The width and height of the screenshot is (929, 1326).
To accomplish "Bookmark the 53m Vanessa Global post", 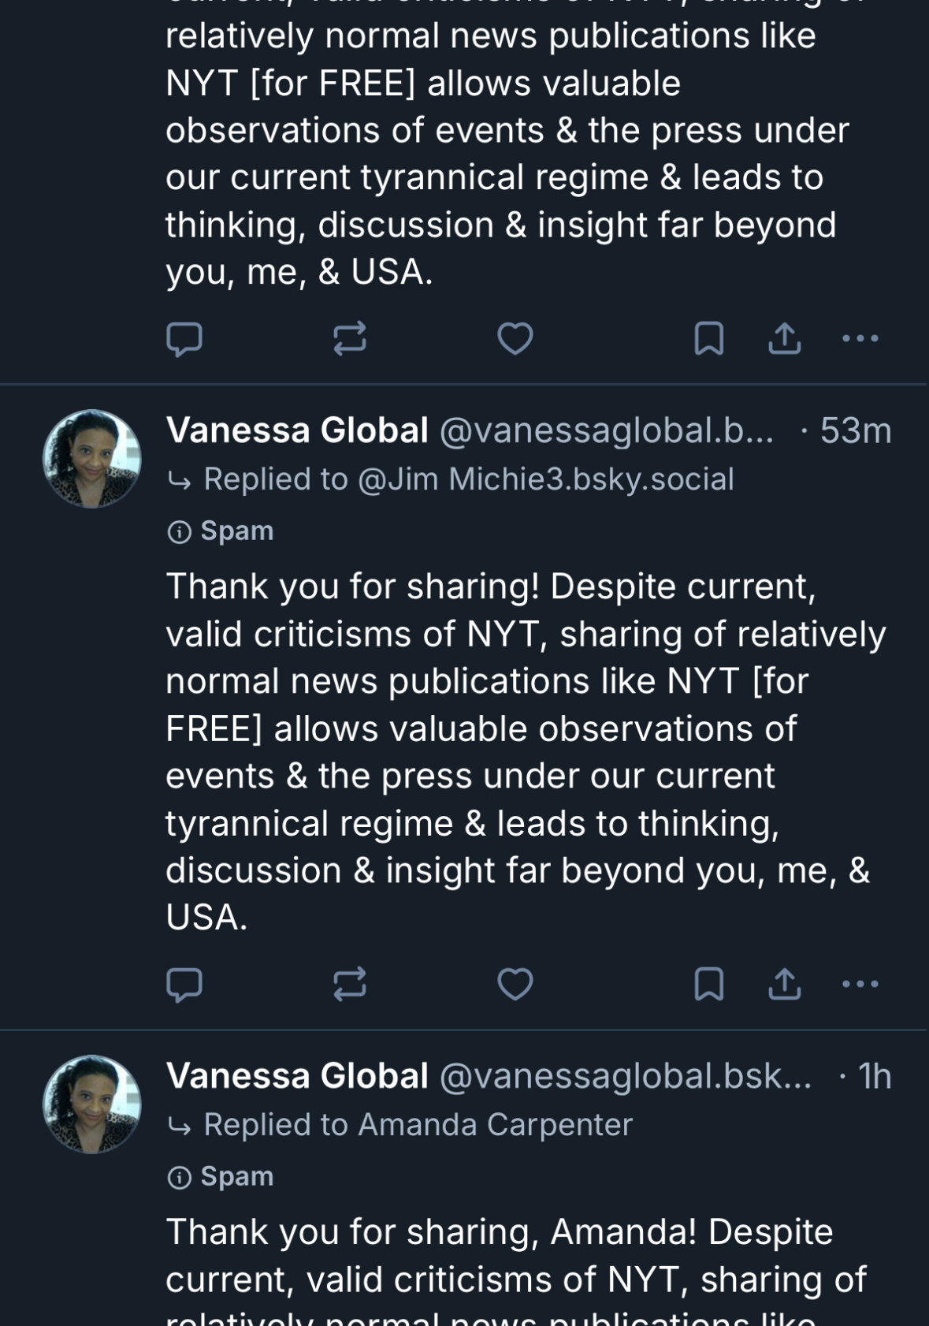I will point(708,984).
